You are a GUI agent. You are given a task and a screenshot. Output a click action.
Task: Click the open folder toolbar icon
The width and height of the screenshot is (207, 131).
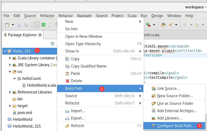(163, 25)
